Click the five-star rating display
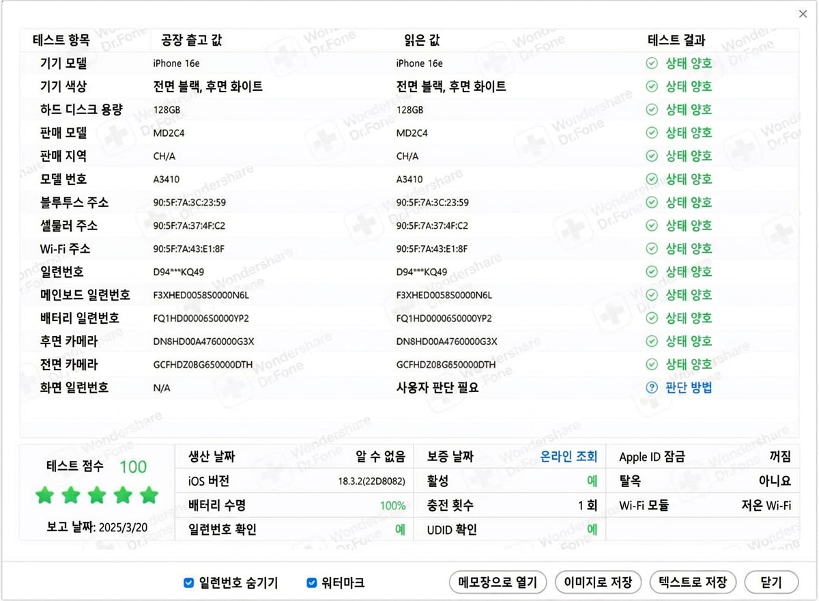 97,495
